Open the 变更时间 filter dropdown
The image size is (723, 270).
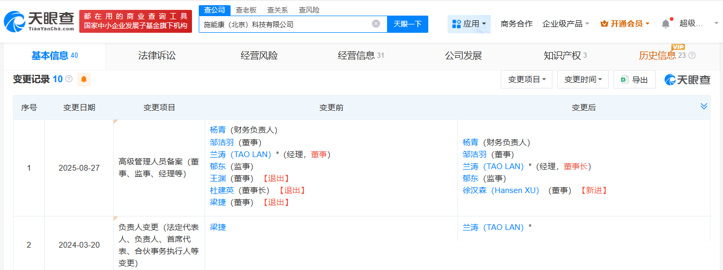click(583, 80)
